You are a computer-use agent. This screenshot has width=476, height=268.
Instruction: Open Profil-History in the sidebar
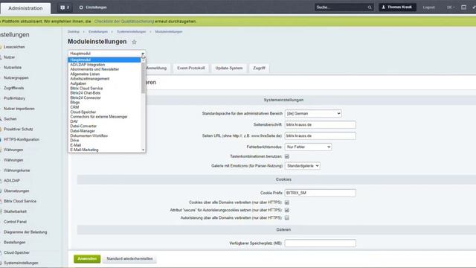[x=14, y=98]
